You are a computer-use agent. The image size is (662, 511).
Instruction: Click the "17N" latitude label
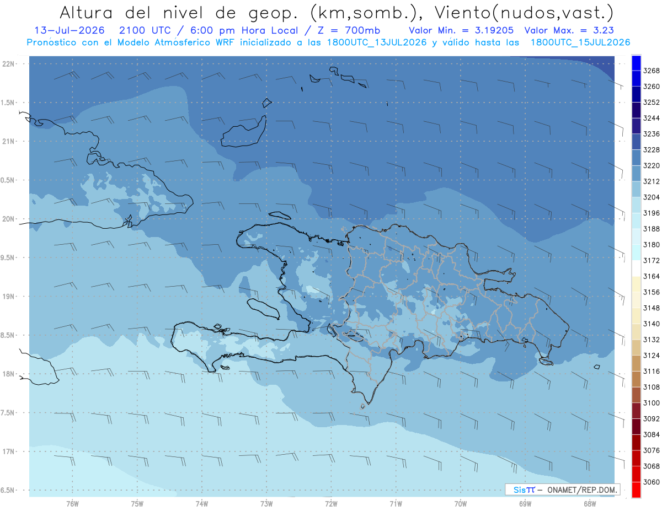pyautogui.click(x=8, y=451)
